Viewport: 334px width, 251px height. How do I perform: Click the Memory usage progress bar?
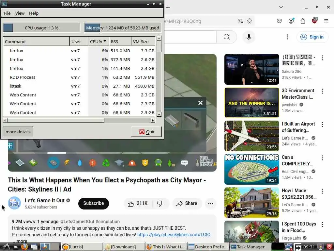pos(123,28)
